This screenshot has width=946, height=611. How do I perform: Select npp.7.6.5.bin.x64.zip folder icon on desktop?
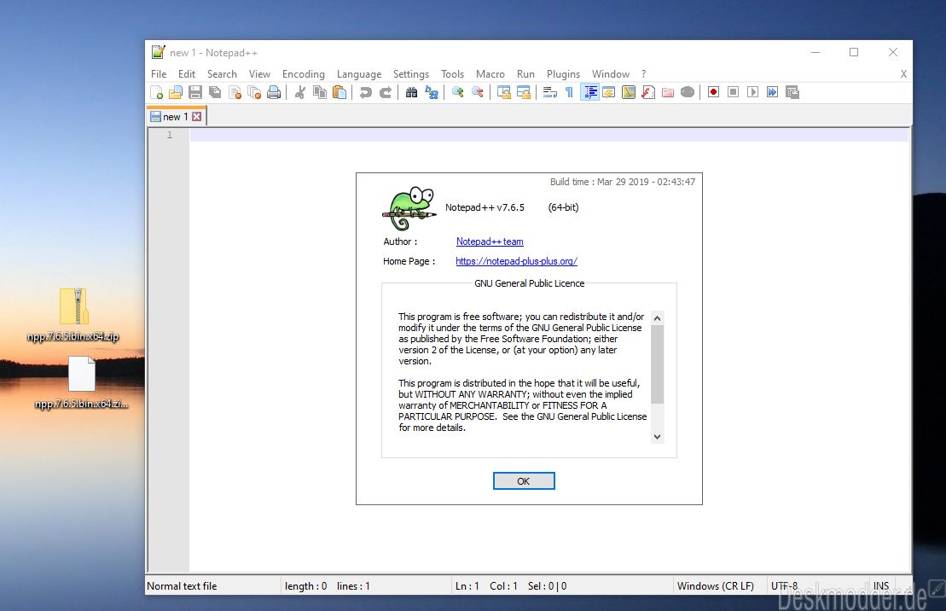click(x=73, y=306)
